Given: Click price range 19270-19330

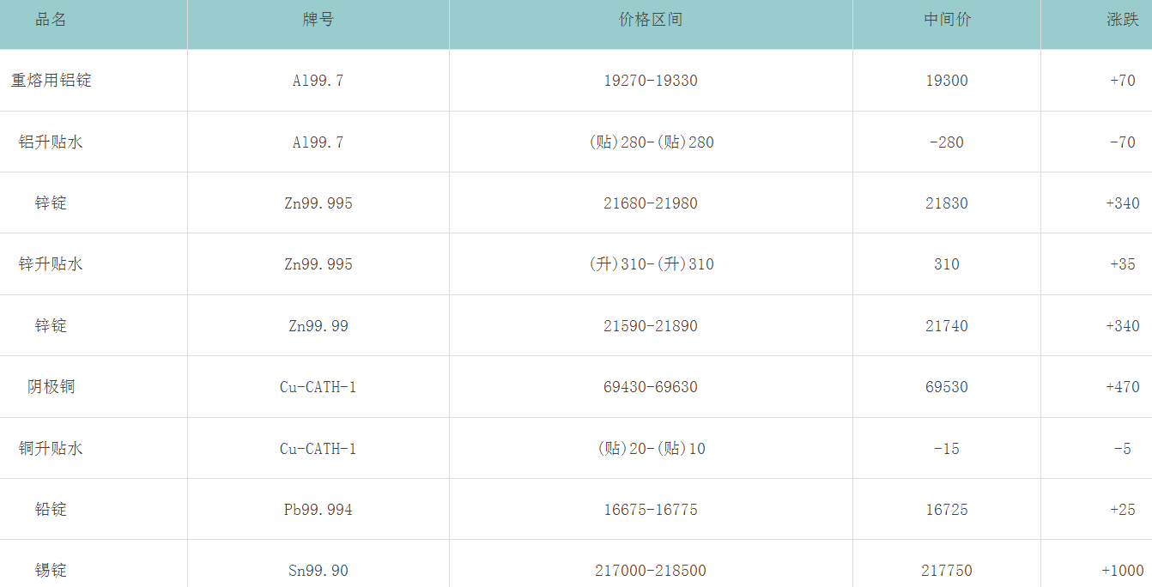Looking at the screenshot, I should click(x=651, y=81).
